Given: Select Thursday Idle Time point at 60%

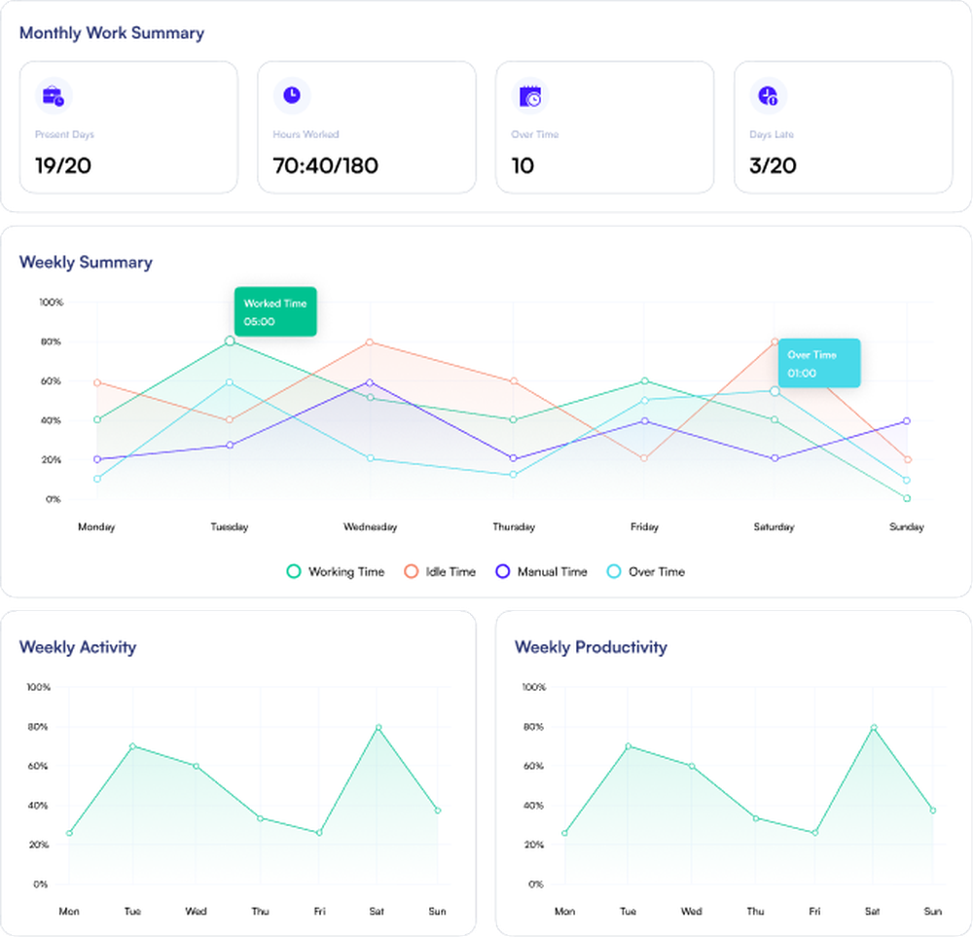Looking at the screenshot, I should point(514,381).
